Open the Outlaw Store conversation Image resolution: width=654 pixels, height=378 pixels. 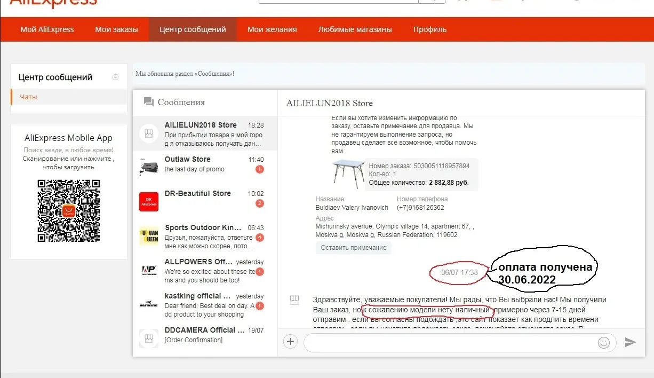205,168
